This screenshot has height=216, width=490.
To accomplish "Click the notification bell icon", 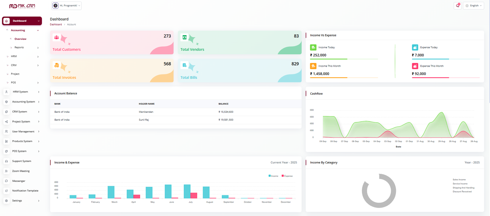I will pyautogui.click(x=458, y=5).
